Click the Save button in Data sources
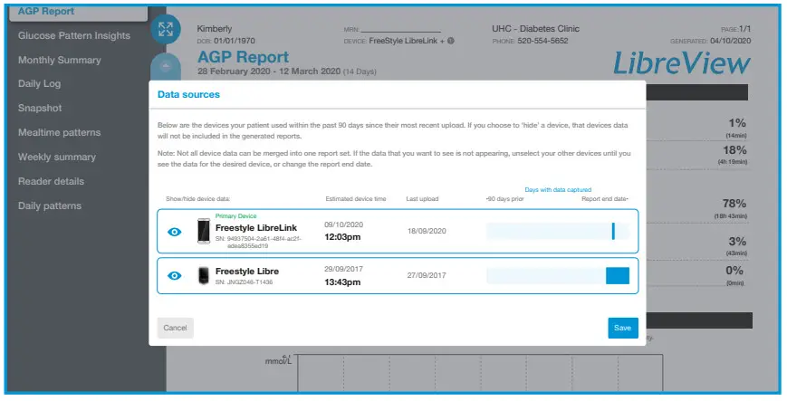Screen dimensions: 787x401 [623, 328]
